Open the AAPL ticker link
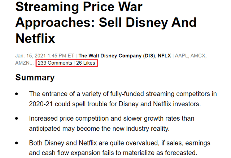The image size is (231, 158). pos(181,56)
